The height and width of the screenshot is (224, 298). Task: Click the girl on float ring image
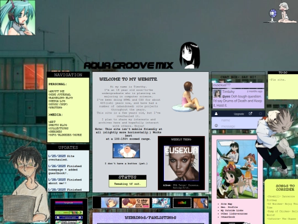pos(188,97)
